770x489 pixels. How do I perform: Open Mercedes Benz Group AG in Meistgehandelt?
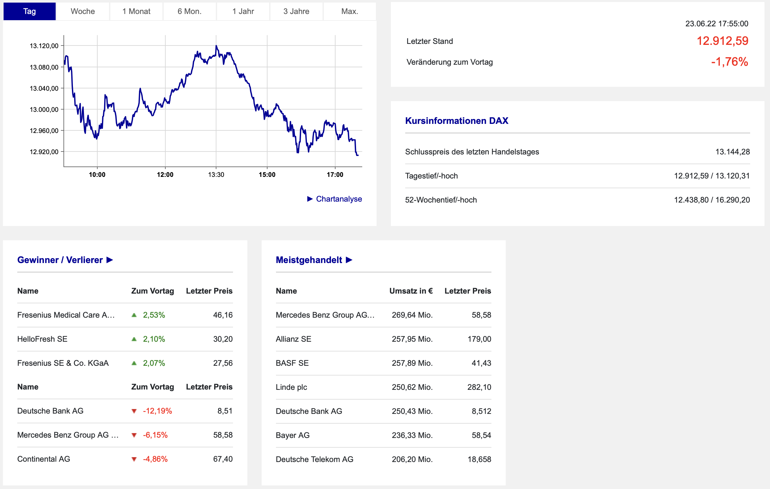[x=325, y=315]
